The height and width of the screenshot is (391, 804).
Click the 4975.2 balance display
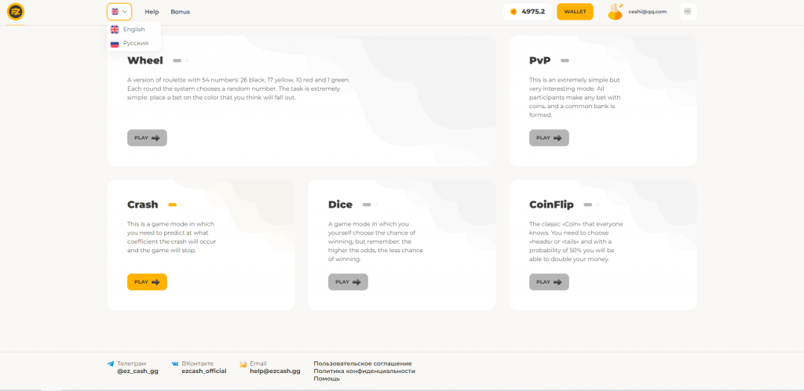pyautogui.click(x=532, y=12)
